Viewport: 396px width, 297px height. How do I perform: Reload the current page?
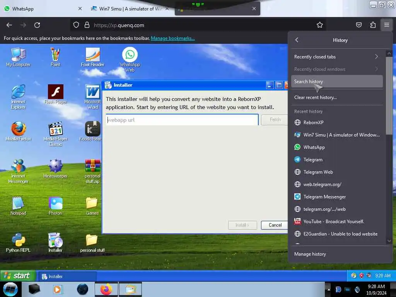click(x=37, y=25)
